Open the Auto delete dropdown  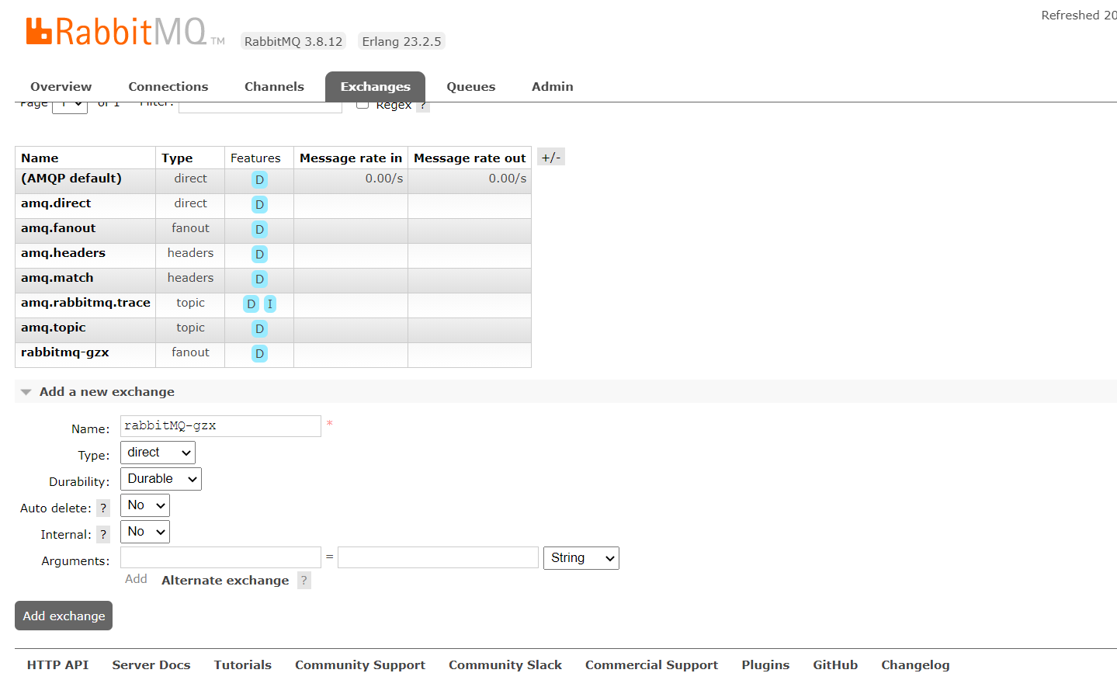pos(145,505)
